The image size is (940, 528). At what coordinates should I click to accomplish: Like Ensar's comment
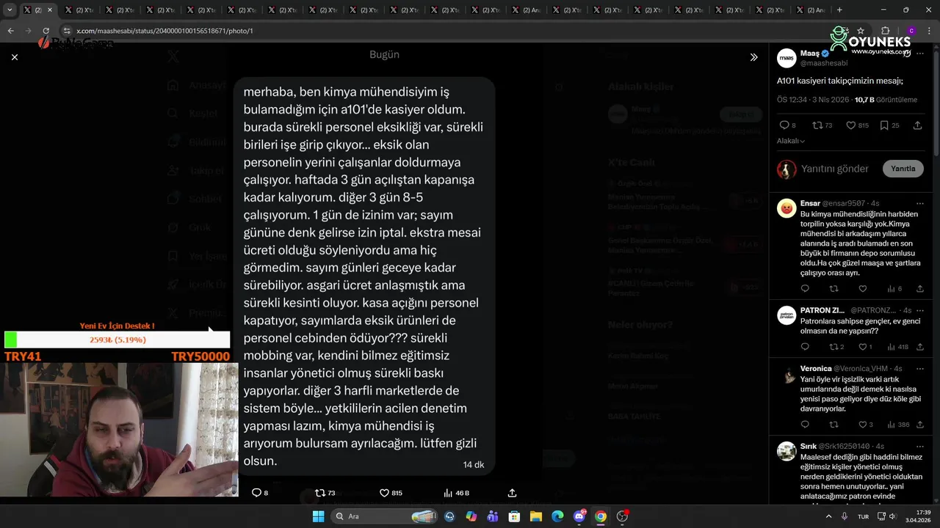[863, 289]
